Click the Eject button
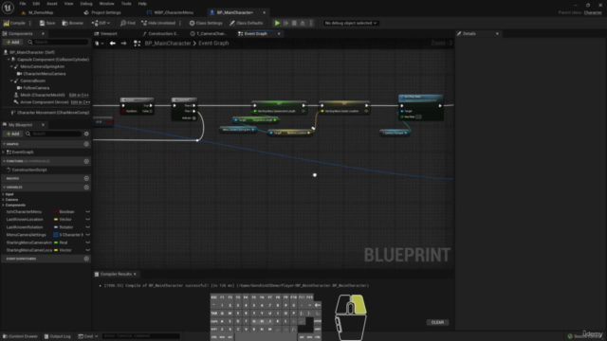Screen dimensions: 607x341 coord(303,23)
